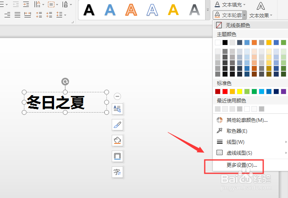Click the 标准色 section heading
Image resolution: width=288 pixels, height=198 pixels.
pyautogui.click(x=224, y=83)
